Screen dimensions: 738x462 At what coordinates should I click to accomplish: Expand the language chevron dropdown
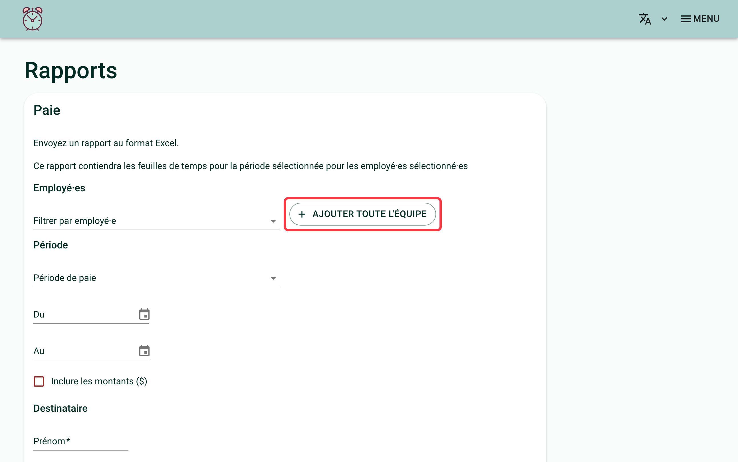(x=664, y=19)
